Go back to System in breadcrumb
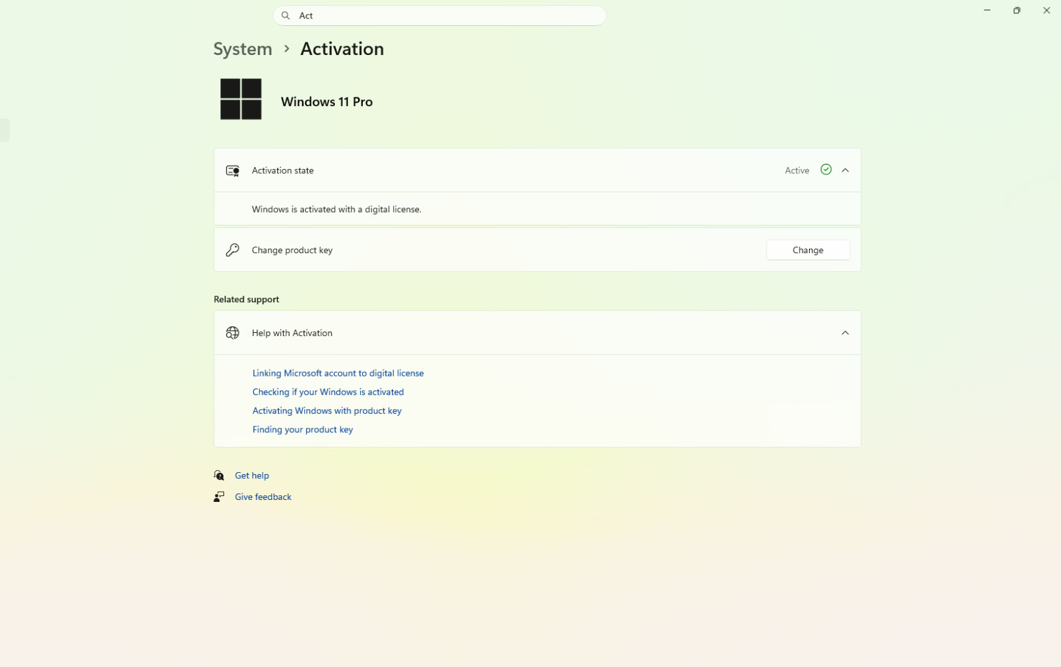 pyautogui.click(x=243, y=49)
